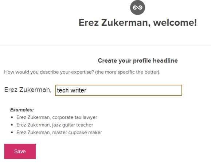
Task: Click the word 'welcome!' in the heading
Action: [175, 22]
